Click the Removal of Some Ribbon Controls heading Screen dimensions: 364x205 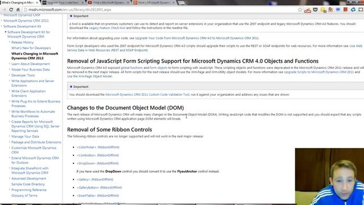tap(110, 130)
